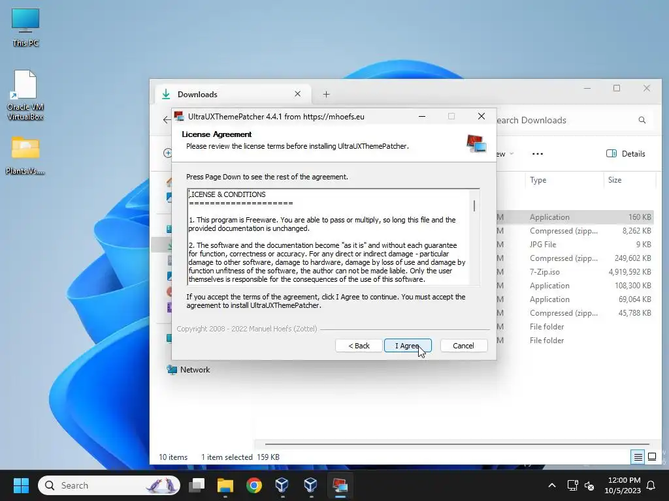Click the network status tray icon
The height and width of the screenshot is (501, 669).
572,485
